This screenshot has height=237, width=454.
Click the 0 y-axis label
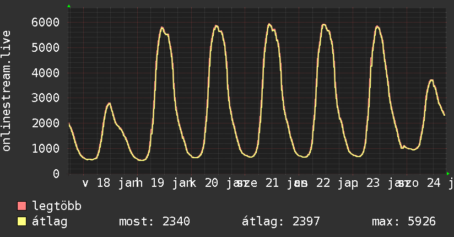pos(56,174)
